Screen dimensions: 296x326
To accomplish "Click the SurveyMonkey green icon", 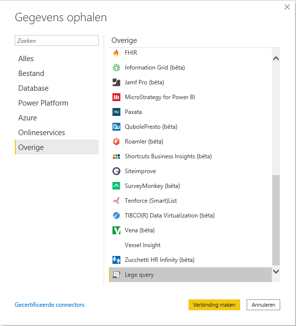I will click(x=116, y=186).
